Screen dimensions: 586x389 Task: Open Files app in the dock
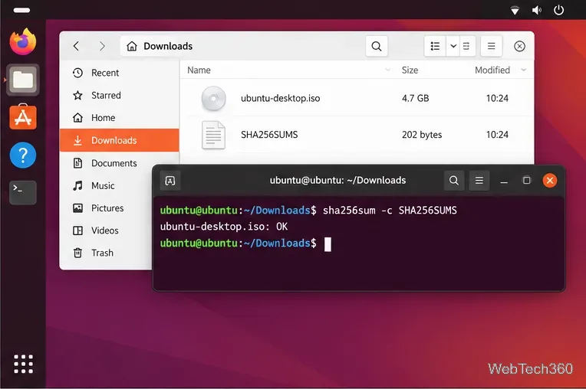click(x=23, y=80)
